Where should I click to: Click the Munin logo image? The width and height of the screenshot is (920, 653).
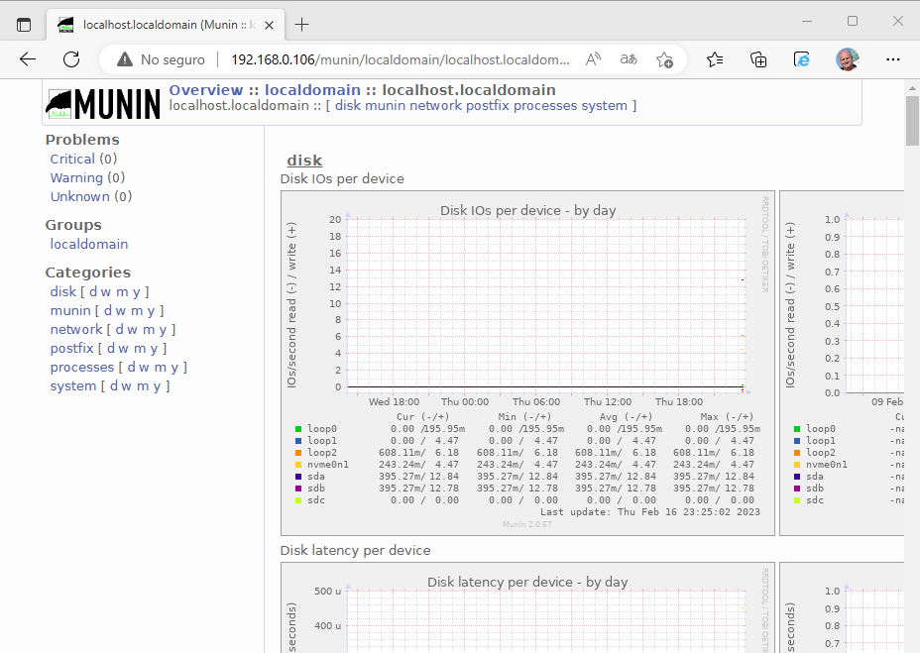103,103
